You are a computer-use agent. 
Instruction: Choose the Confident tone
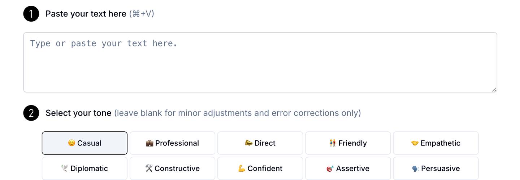260,168
